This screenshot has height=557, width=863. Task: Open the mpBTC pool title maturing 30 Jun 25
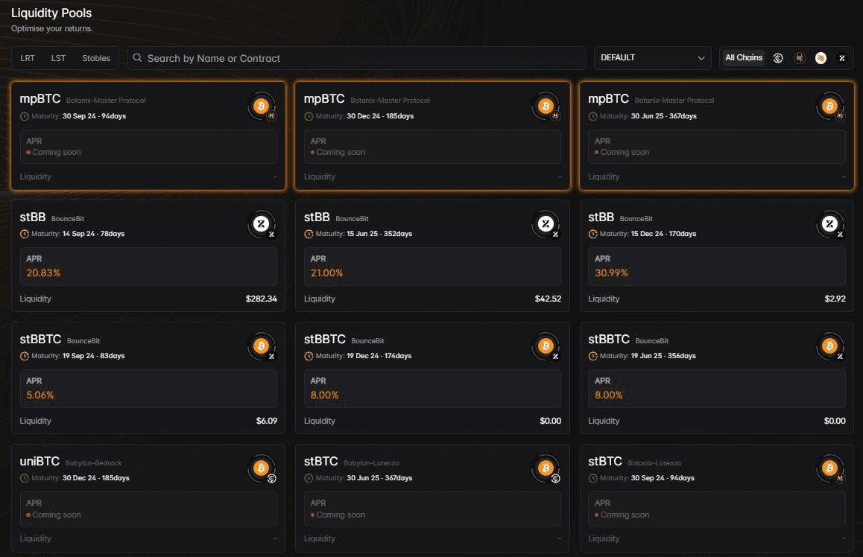(608, 99)
